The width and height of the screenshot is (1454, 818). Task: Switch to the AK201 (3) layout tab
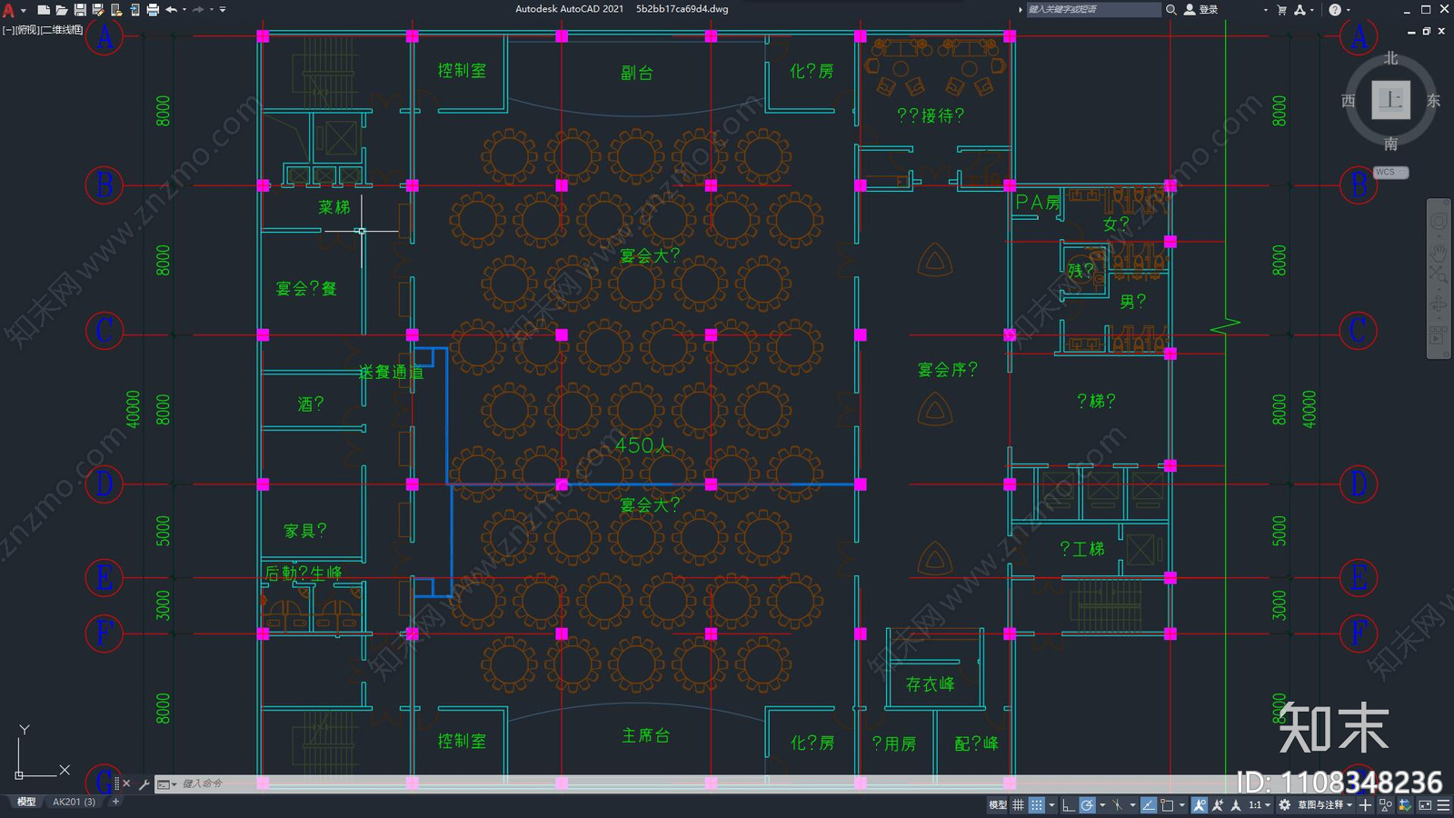74,802
